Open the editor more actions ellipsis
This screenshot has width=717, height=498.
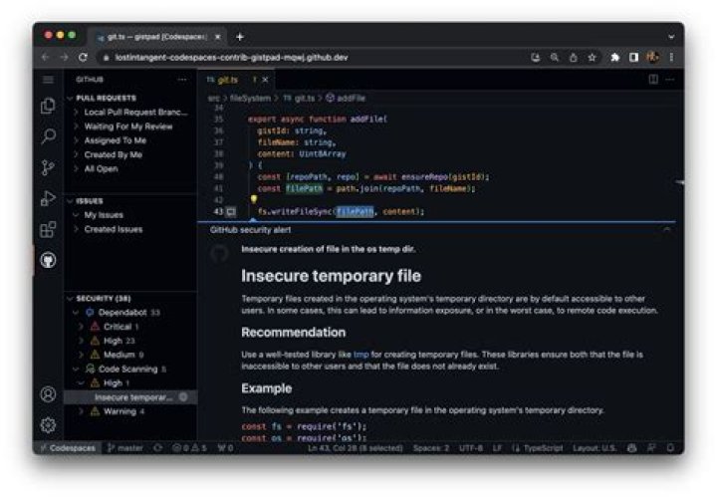tap(670, 80)
